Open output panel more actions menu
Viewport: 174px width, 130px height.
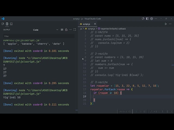70,30
